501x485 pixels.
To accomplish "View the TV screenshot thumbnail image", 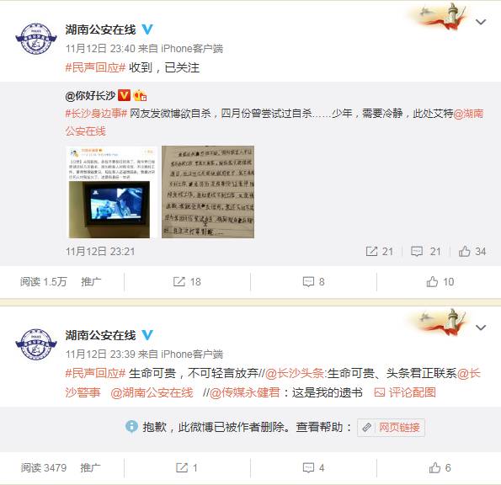I will (x=111, y=192).
